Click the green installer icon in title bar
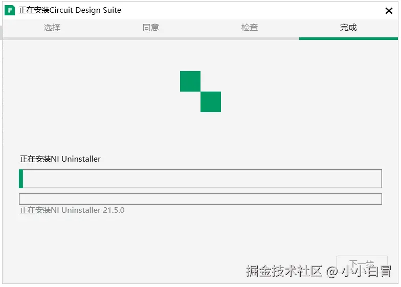 [x=10, y=10]
